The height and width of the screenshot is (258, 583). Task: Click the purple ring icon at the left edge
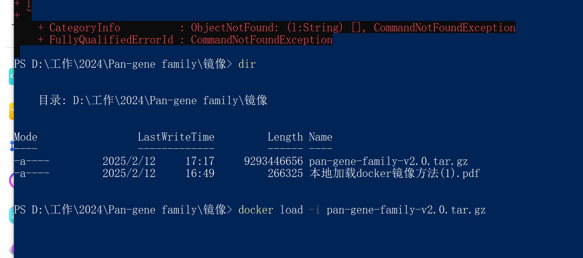click(11, 180)
